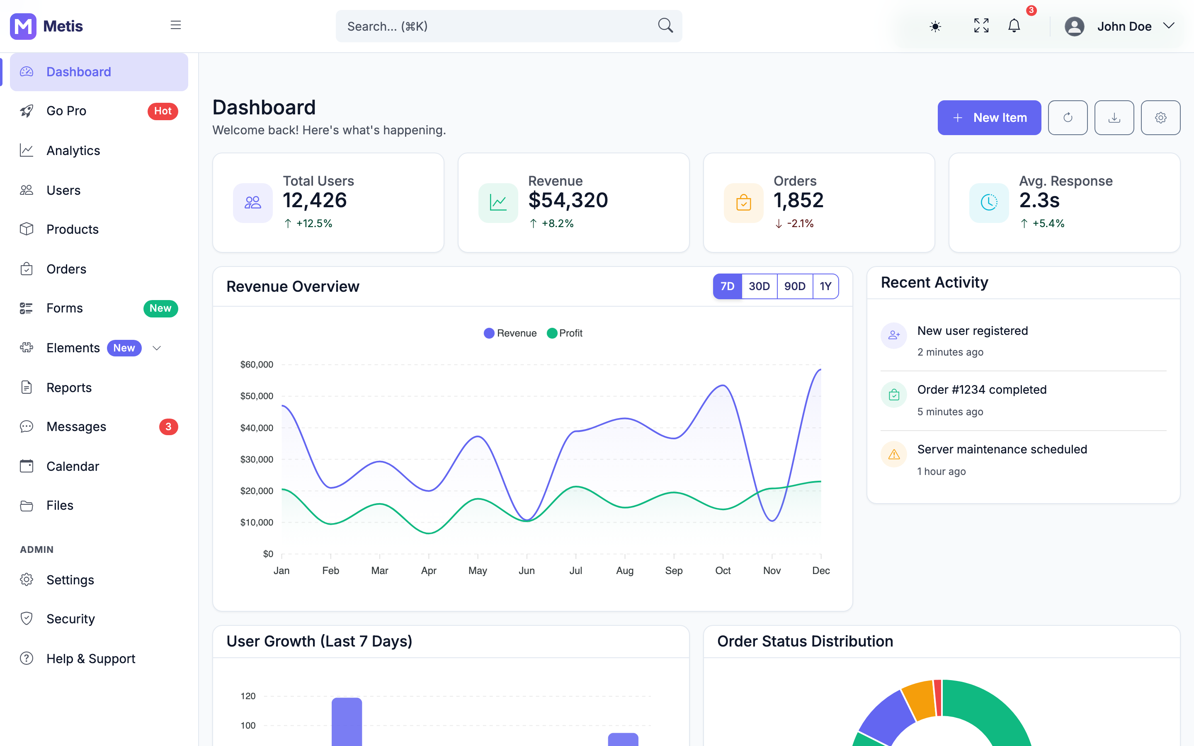Viewport: 1194px width, 746px height.
Task: Select the 7D time range
Action: pos(727,286)
